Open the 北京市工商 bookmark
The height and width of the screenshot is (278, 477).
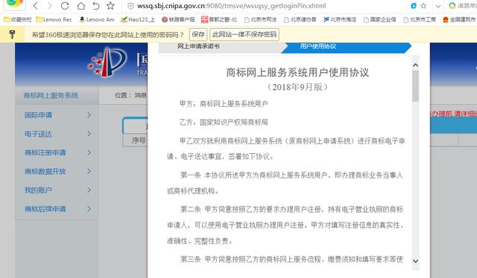(420, 19)
